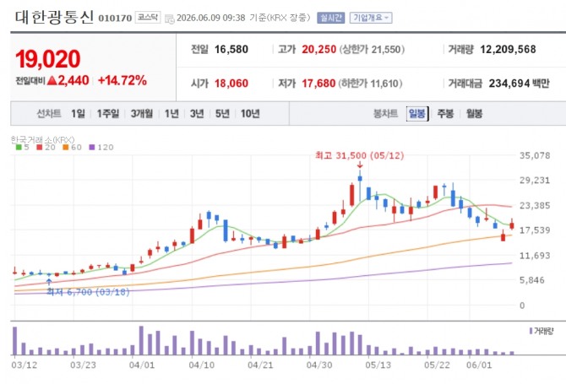Click the 17,539 price axis label

coord(535,230)
